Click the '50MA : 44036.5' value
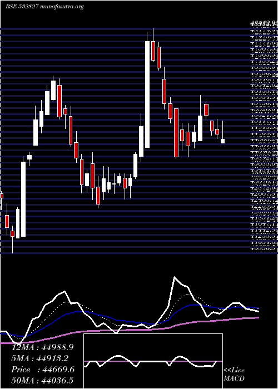This screenshot has width=278, height=389. point(43,381)
